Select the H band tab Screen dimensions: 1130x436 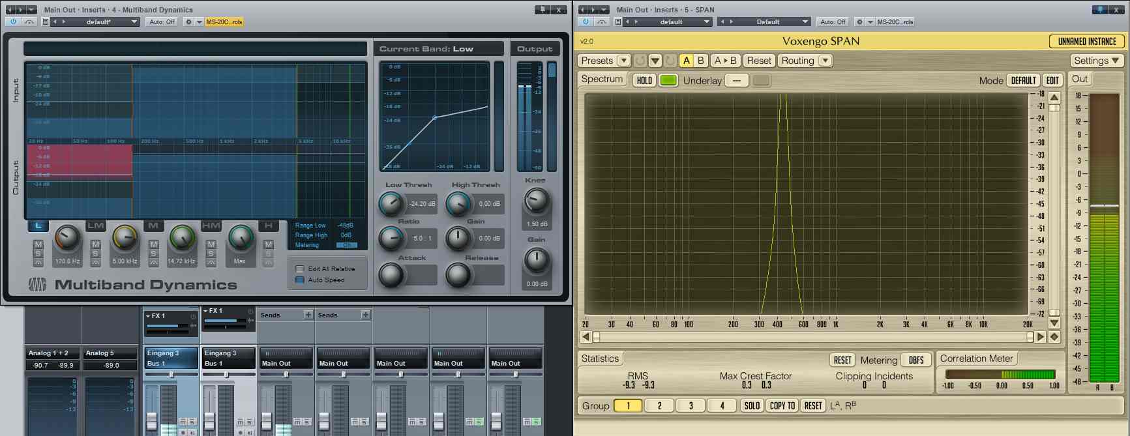268,225
